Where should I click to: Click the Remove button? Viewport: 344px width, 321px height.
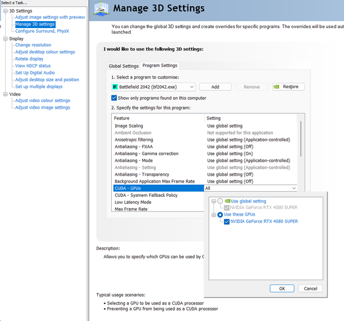252,87
